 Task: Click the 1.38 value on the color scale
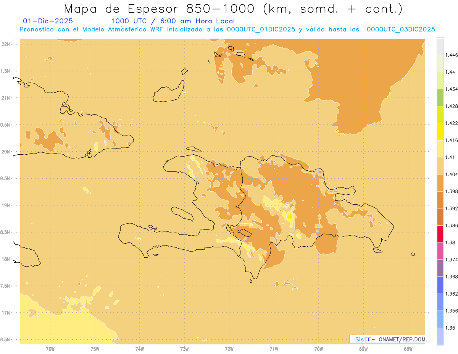[450, 242]
